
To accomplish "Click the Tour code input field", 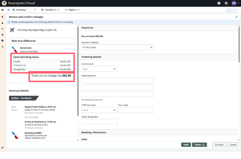I will point(136,110).
